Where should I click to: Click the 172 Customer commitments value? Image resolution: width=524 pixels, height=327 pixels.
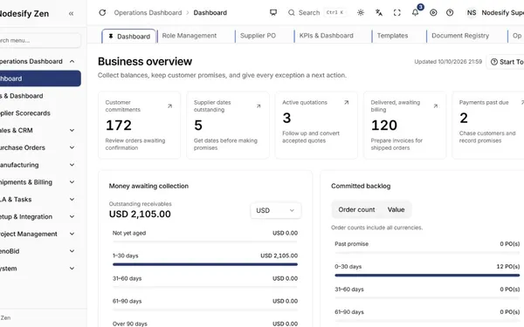[119, 126]
